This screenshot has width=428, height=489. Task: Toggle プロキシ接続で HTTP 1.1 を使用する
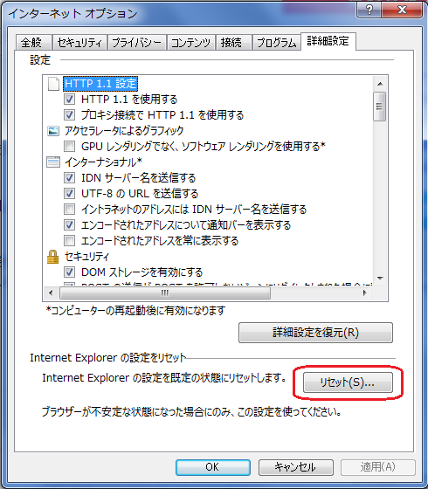point(69,115)
